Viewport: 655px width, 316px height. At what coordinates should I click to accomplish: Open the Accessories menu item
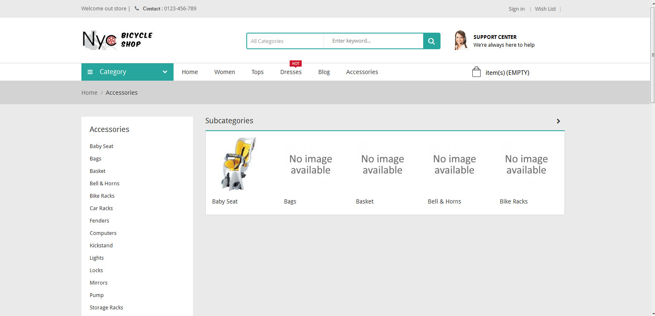(x=362, y=72)
